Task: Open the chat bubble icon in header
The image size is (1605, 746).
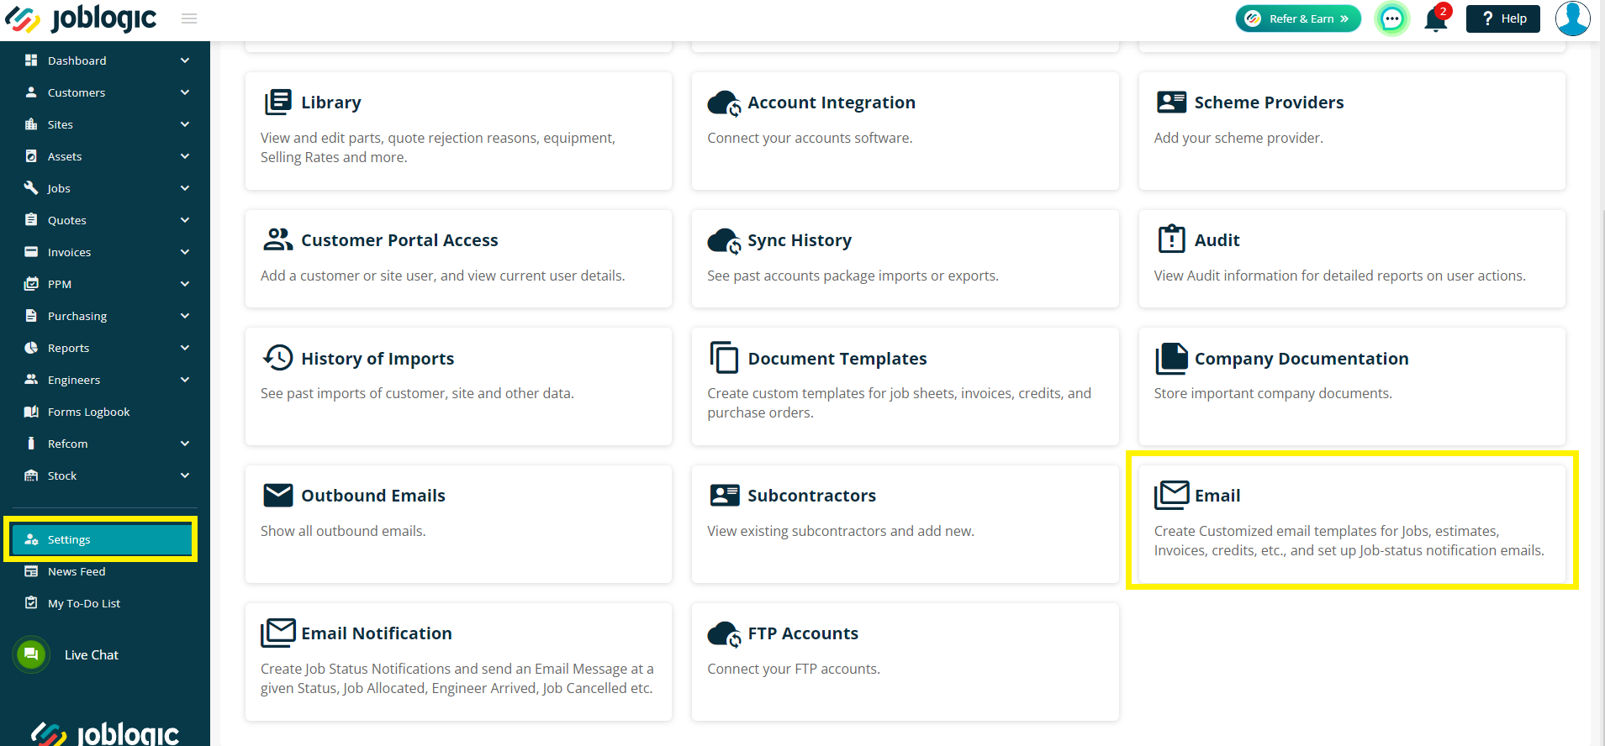Action: point(1392,18)
